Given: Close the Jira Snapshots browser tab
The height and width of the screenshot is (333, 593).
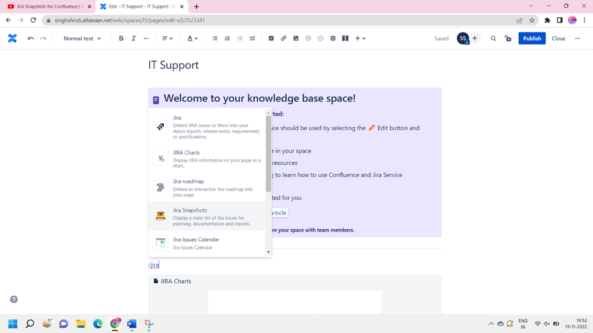Looking at the screenshot, I should tap(90, 7).
